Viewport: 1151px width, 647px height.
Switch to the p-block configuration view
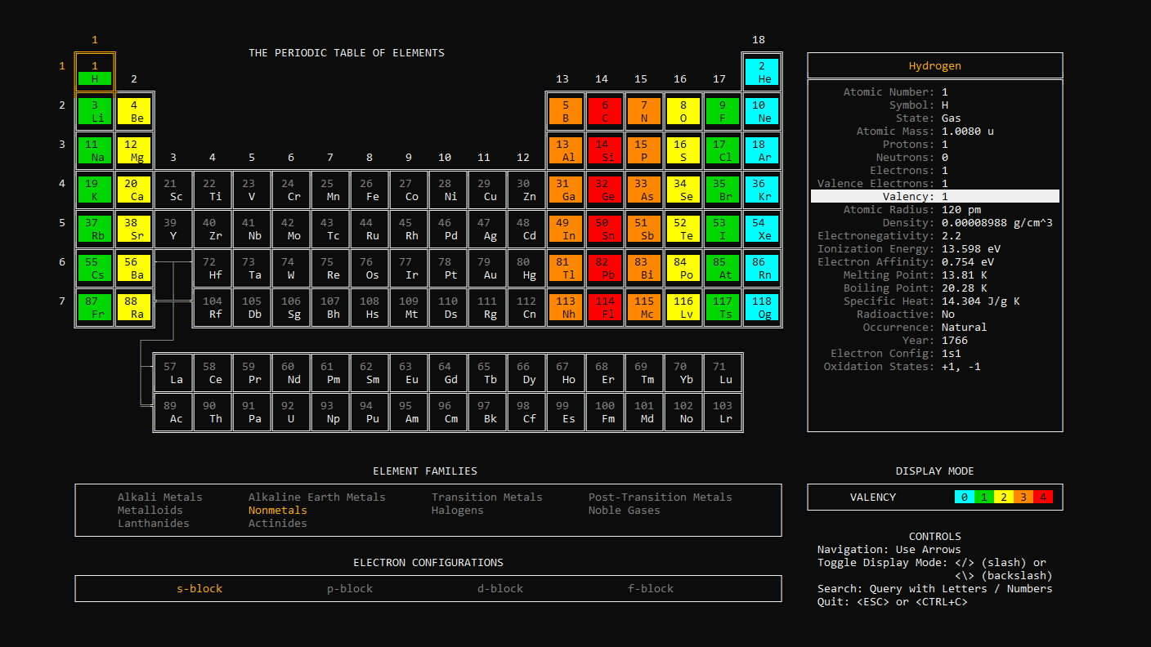[349, 588]
